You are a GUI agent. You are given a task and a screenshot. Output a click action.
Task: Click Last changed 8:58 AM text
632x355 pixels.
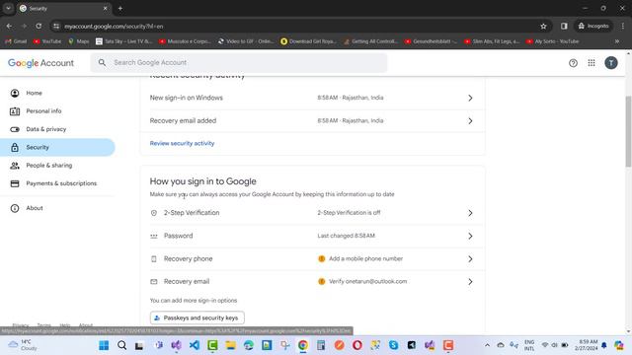pyautogui.click(x=346, y=236)
